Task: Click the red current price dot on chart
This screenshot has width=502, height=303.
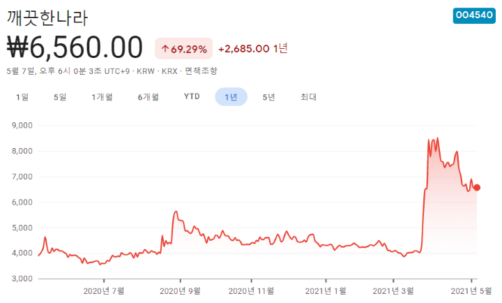Action: coord(477,188)
